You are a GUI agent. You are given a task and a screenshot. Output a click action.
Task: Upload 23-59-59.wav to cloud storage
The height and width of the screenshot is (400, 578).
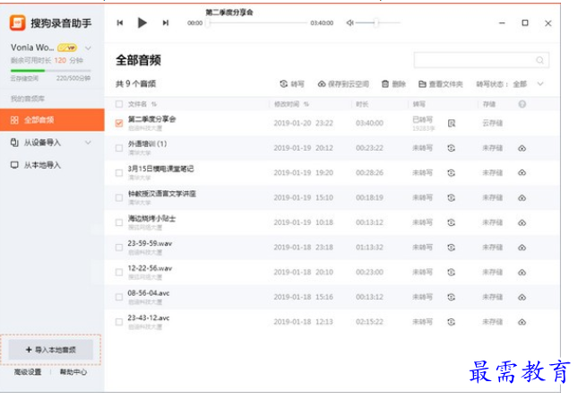[x=522, y=248]
